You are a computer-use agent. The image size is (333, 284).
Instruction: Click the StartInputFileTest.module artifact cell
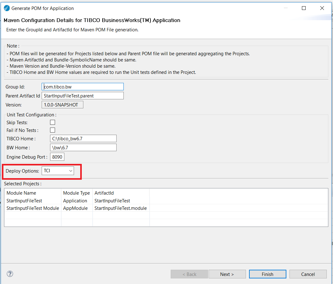coord(121,208)
